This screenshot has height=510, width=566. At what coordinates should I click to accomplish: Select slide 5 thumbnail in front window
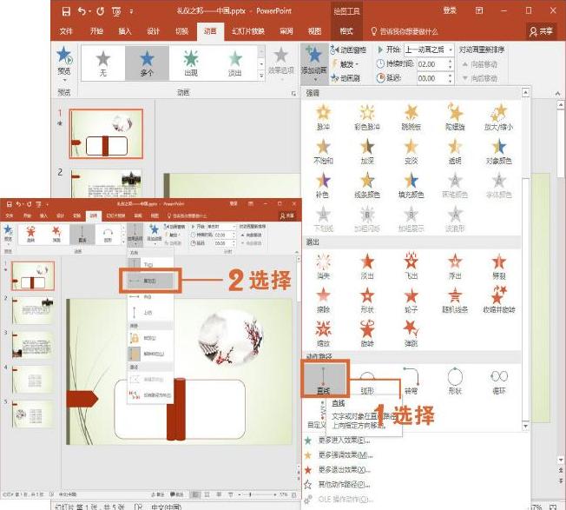pyautogui.click(x=33, y=414)
